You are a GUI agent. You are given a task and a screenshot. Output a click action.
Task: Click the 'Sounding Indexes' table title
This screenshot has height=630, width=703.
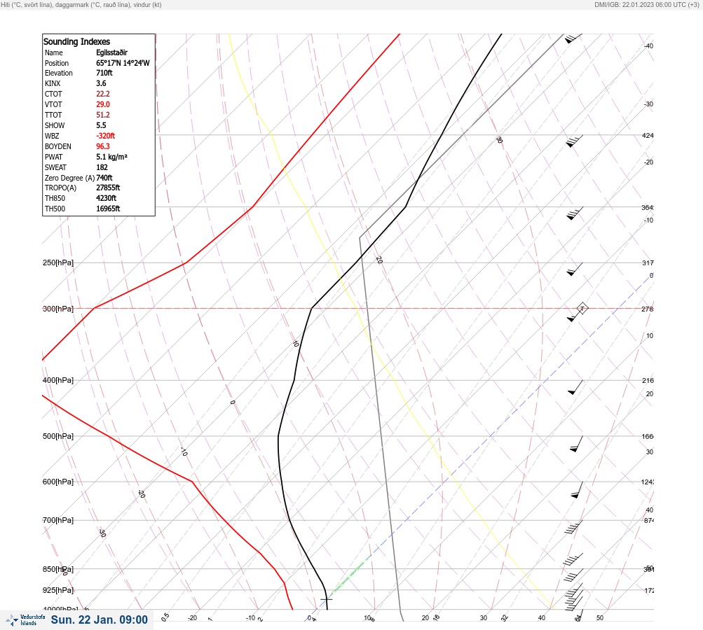click(x=76, y=41)
